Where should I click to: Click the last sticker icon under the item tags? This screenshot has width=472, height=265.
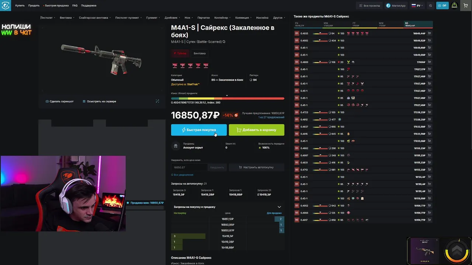[x=206, y=65]
